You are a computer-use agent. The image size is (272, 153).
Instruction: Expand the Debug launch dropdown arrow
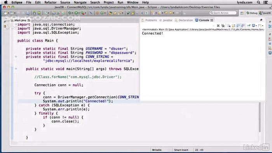73,13
